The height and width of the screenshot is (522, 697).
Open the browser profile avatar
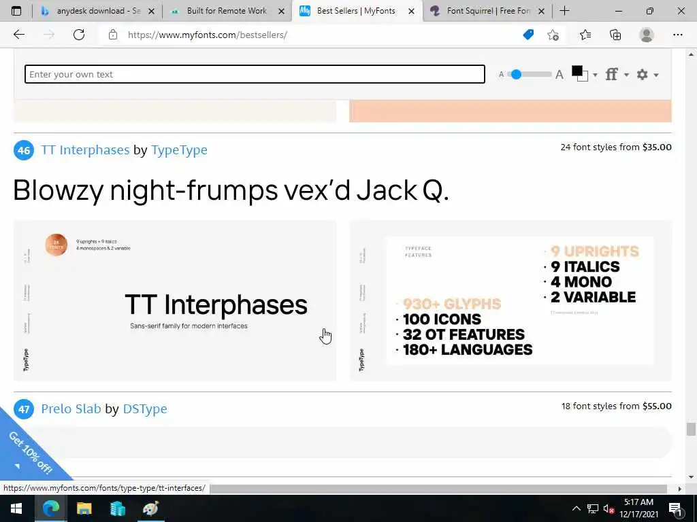tap(647, 35)
